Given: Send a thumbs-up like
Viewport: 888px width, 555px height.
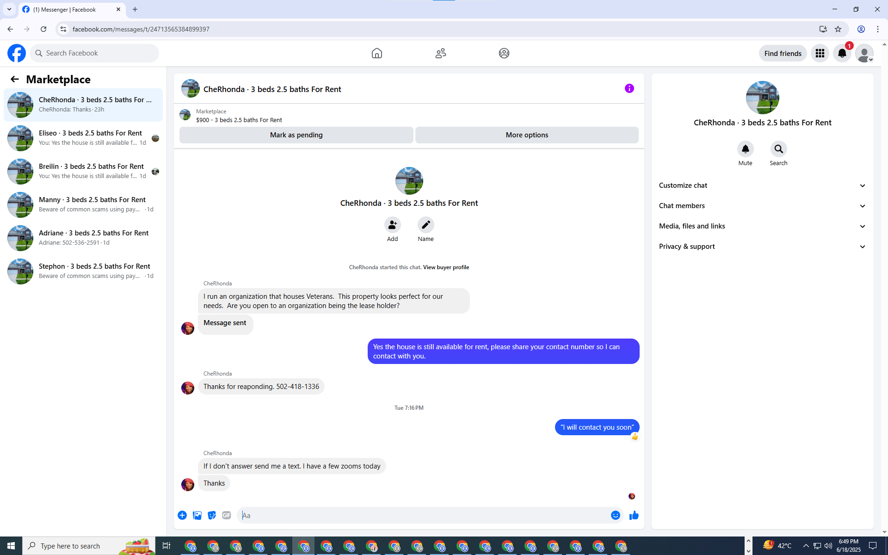Looking at the screenshot, I should [x=634, y=515].
